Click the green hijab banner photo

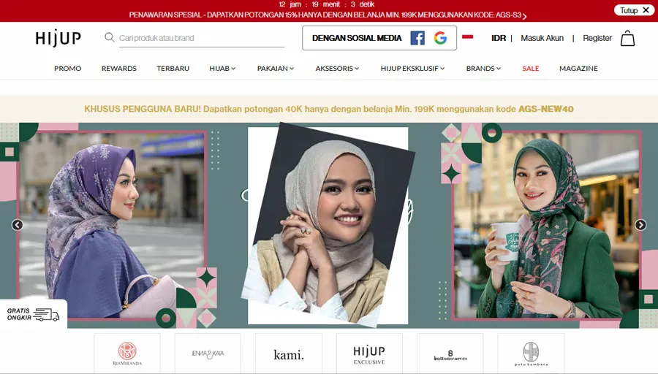(x=547, y=225)
